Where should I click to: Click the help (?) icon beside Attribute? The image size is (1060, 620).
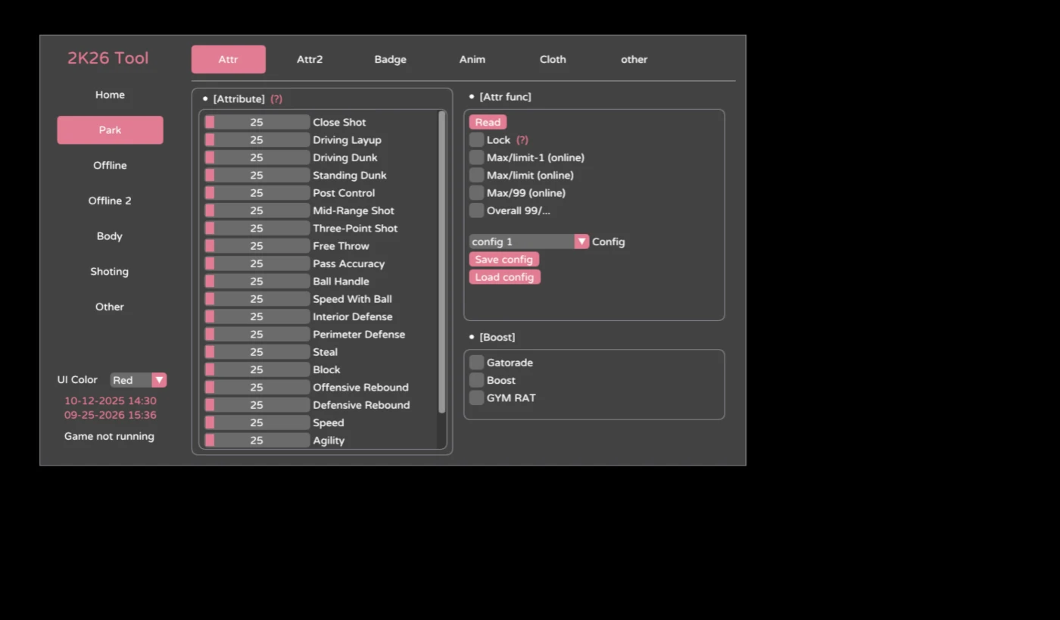276,99
